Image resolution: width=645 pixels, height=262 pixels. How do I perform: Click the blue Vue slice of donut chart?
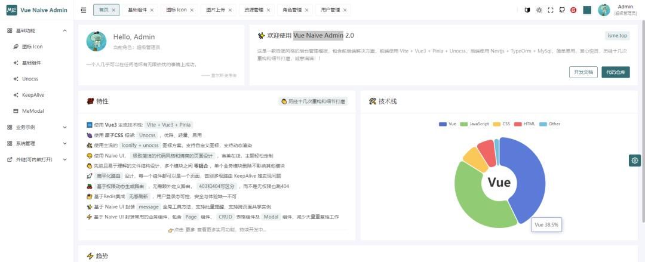coord(530,177)
